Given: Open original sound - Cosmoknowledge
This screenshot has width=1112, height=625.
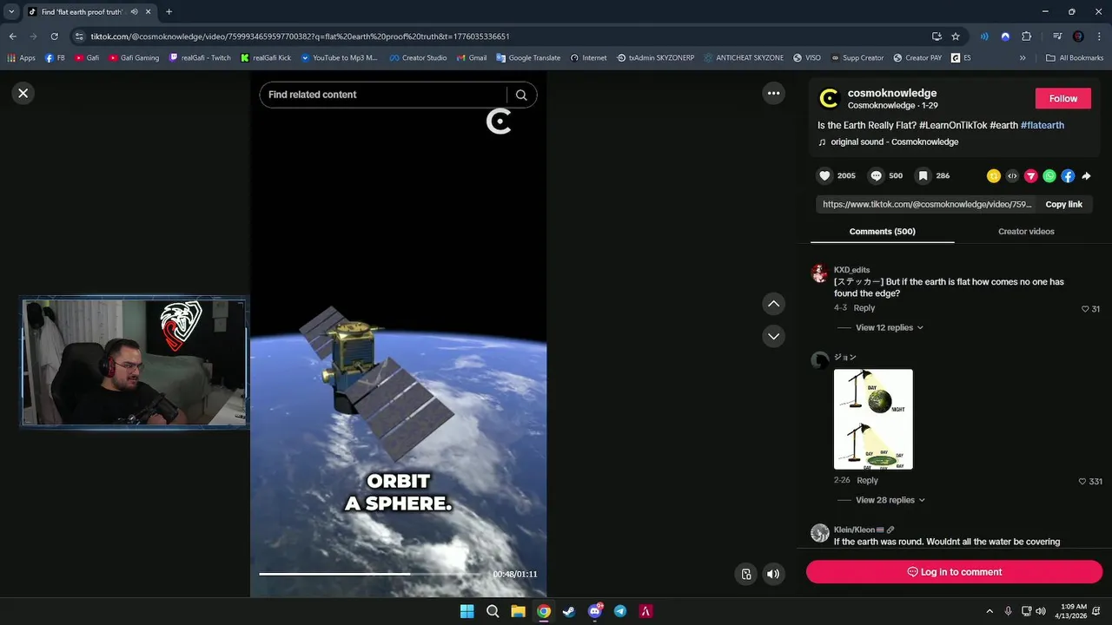Looking at the screenshot, I should point(894,141).
